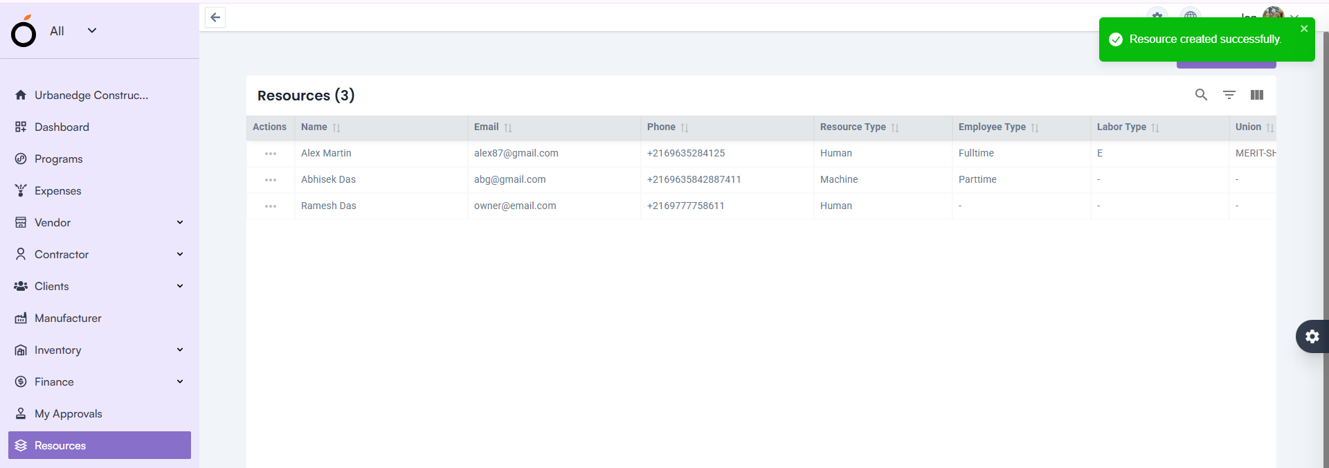The width and height of the screenshot is (1329, 468).
Task: Click the Resources (3) heading
Action: coord(306,96)
